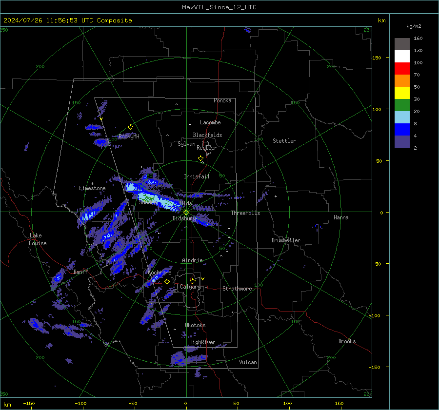Click the yellow radar site marker near Olds
This screenshot has height=410, width=439.
point(186,213)
